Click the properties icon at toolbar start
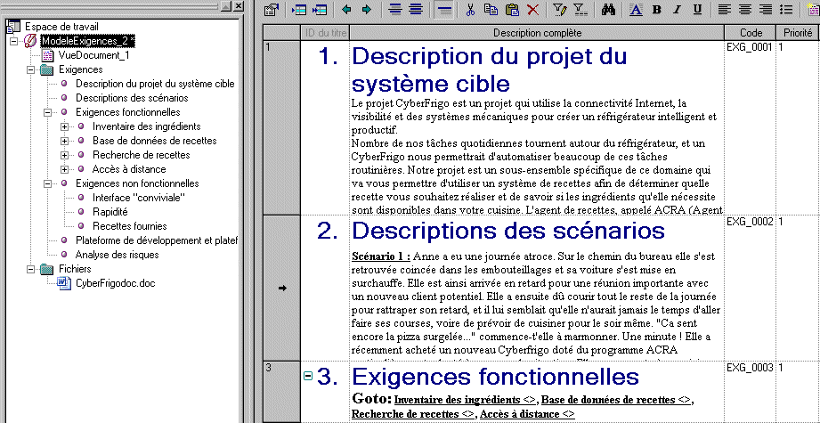This screenshot has width=820, height=423. click(x=272, y=10)
